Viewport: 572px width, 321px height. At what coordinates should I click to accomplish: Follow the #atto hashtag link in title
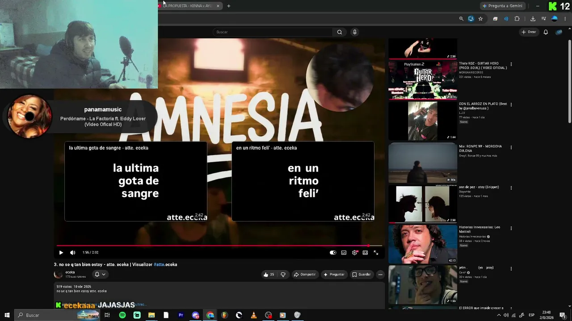pyautogui.click(x=159, y=264)
